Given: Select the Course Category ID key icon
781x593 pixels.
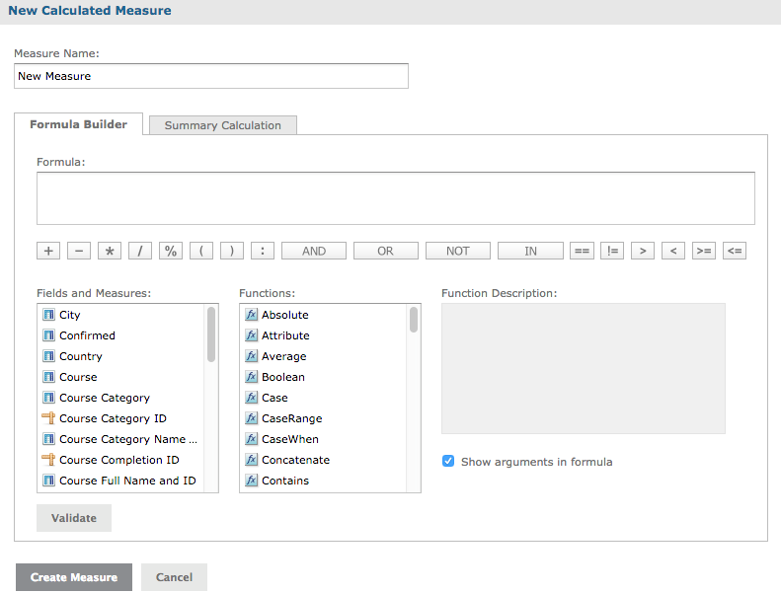Looking at the screenshot, I should 48,418.
